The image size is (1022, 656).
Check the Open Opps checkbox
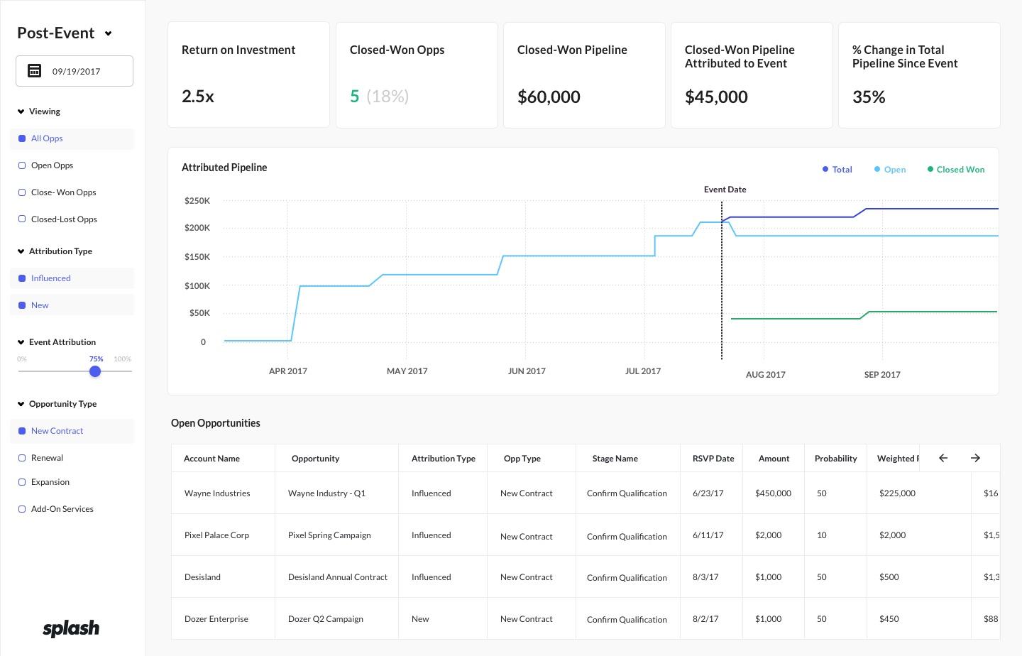[22, 165]
